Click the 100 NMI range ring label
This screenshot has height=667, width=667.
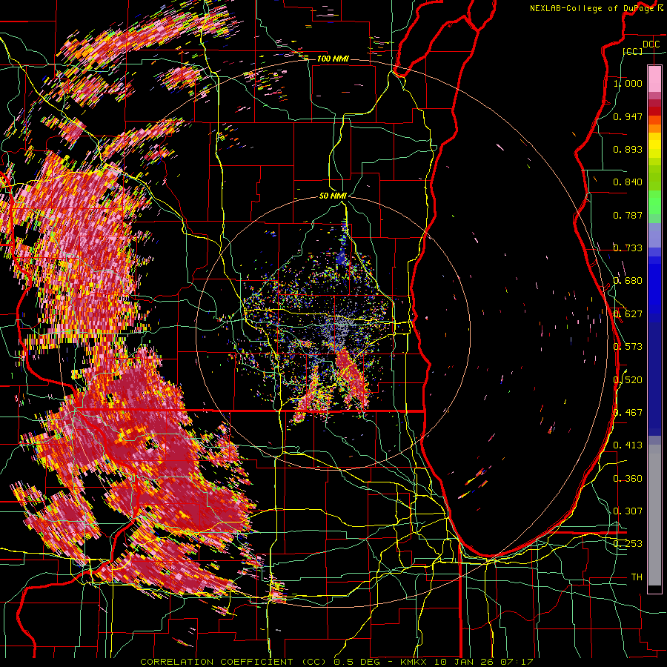pos(333,59)
